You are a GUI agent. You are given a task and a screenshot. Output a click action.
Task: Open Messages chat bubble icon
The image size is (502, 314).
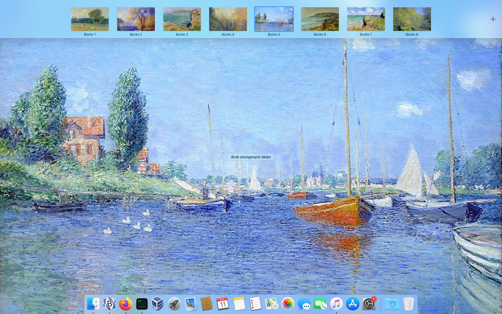[304, 304]
